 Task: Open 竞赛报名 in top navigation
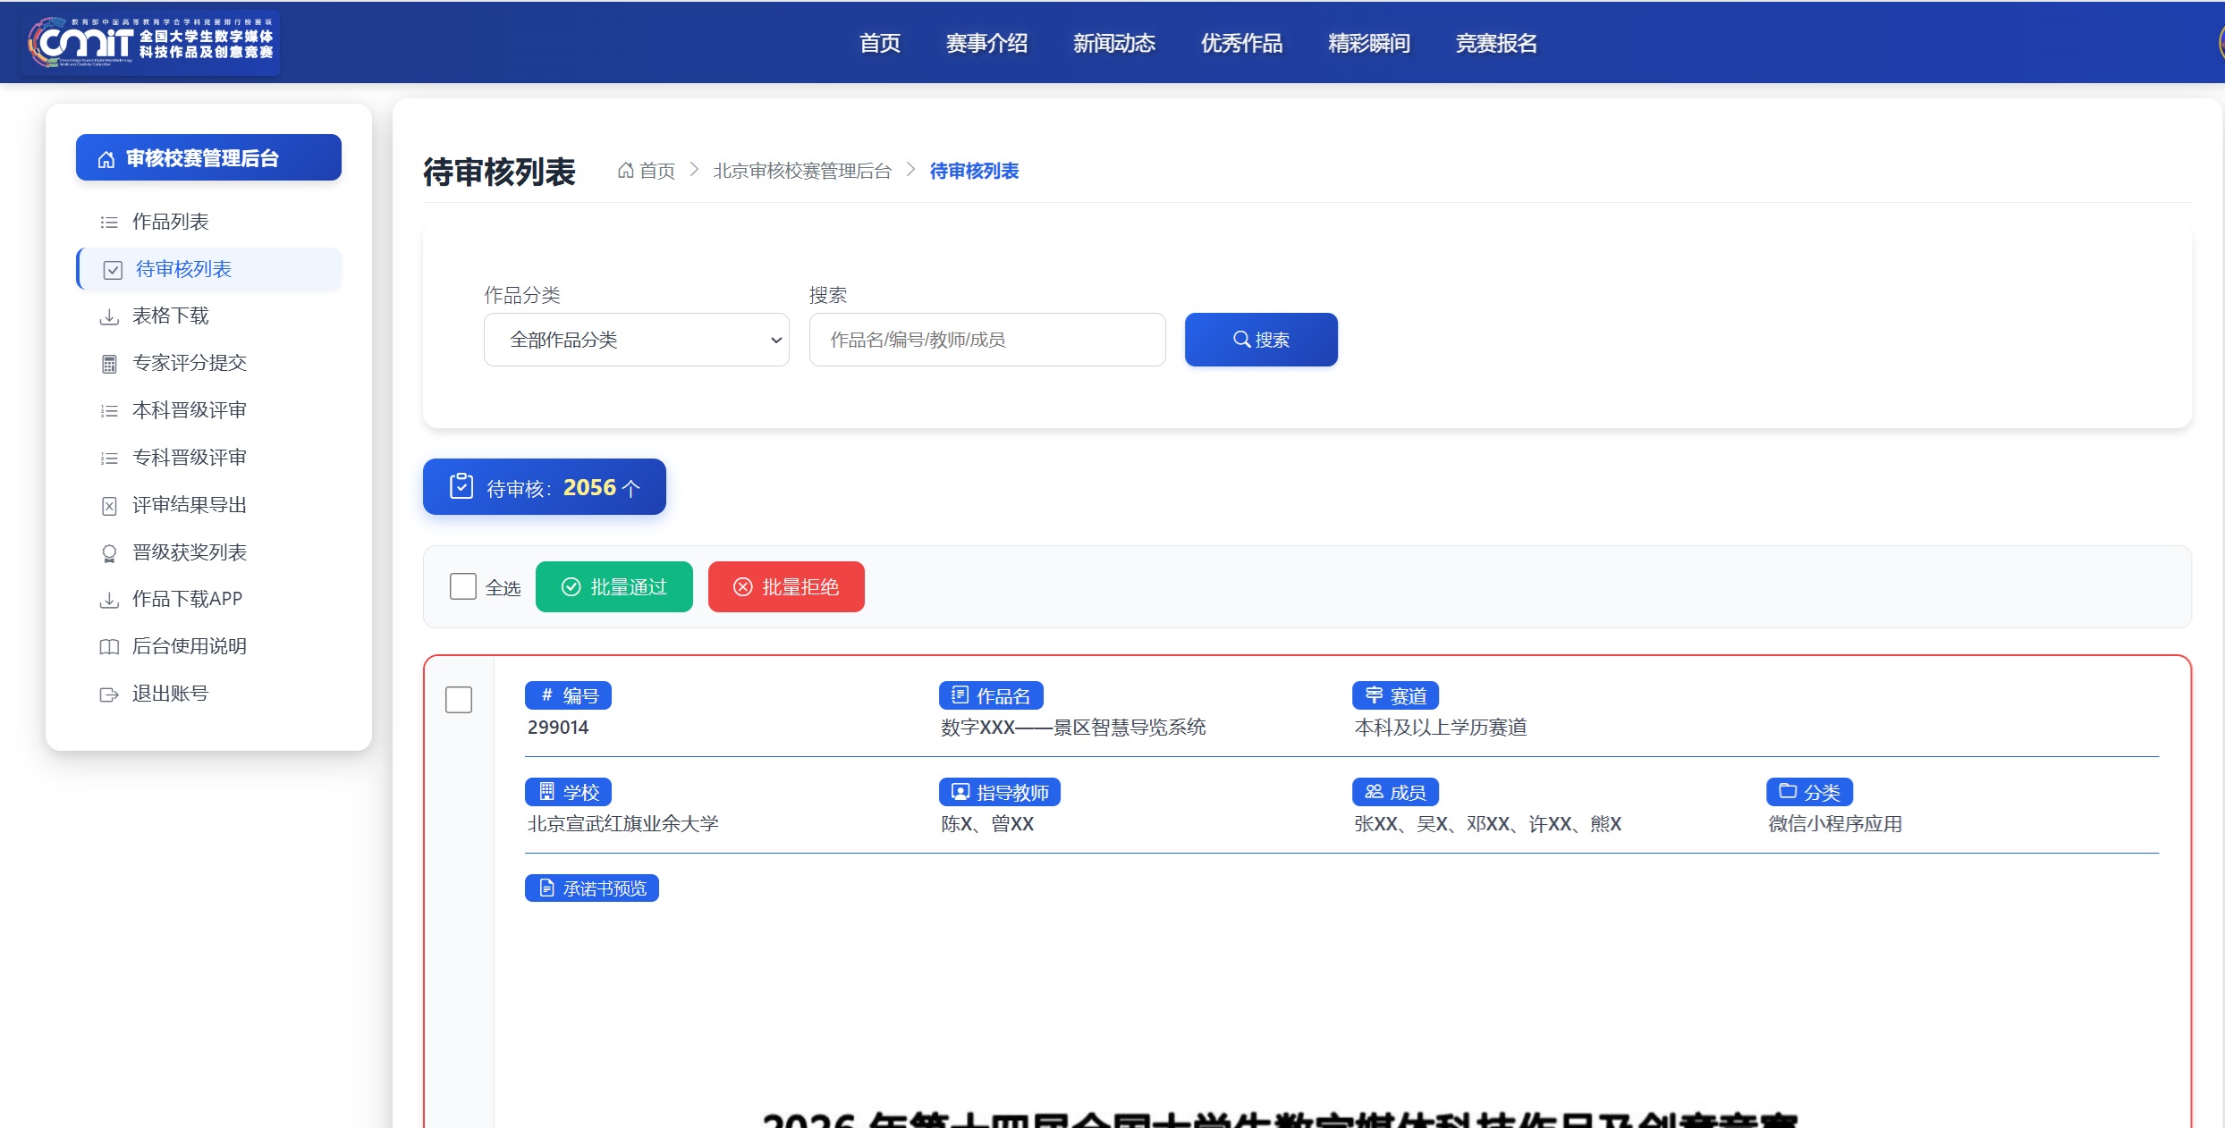[1496, 43]
